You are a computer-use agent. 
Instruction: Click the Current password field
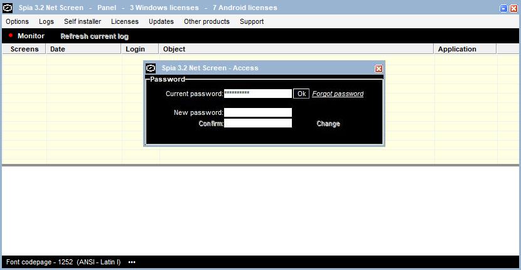(258, 94)
